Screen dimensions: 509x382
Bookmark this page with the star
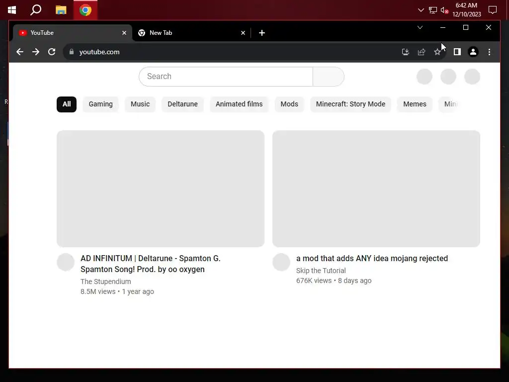437,52
